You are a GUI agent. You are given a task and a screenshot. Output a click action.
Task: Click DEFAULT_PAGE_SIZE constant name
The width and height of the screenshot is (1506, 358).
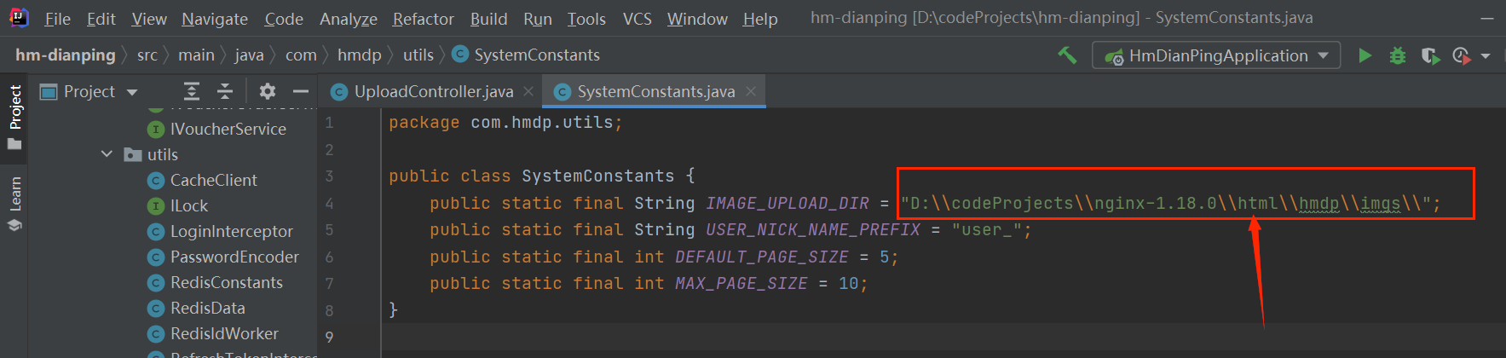[x=762, y=257]
